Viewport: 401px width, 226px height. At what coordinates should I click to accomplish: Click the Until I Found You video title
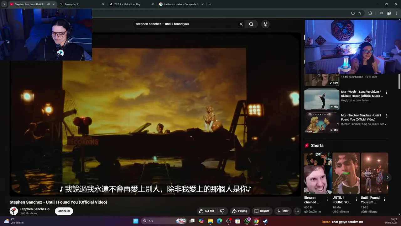coord(58,202)
